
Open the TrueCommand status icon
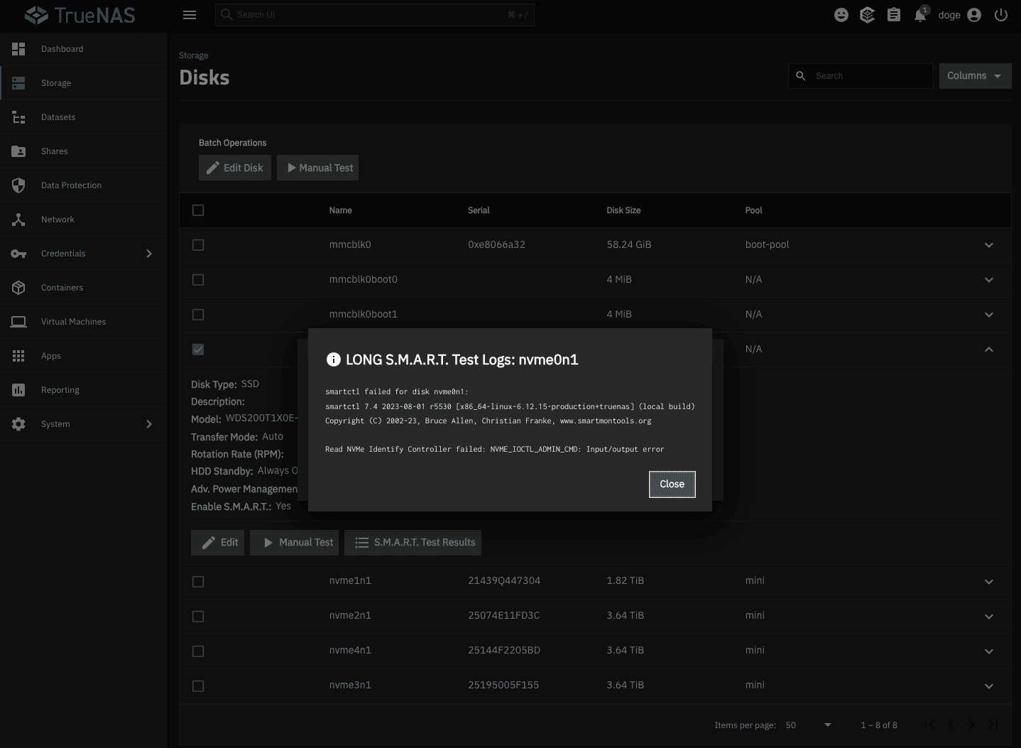point(868,15)
